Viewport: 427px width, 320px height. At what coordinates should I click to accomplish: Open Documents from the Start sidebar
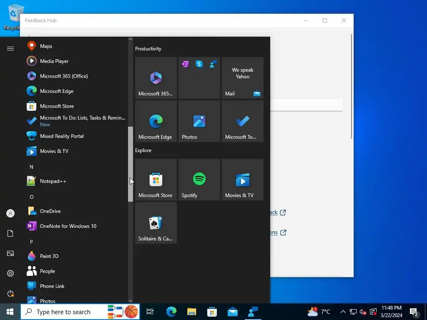(x=10, y=233)
